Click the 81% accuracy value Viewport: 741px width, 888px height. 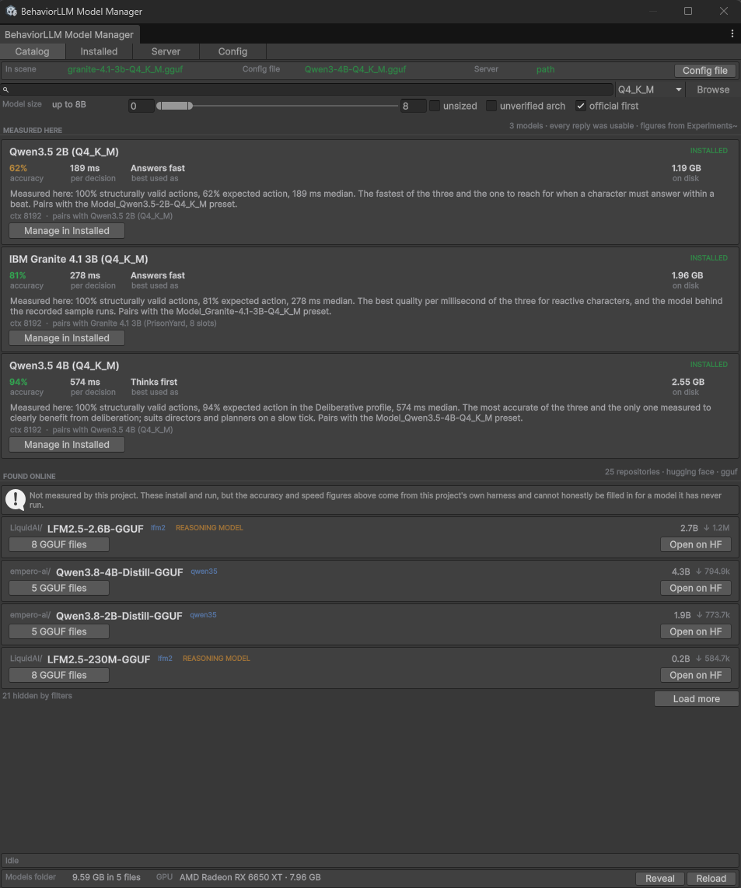(x=18, y=275)
